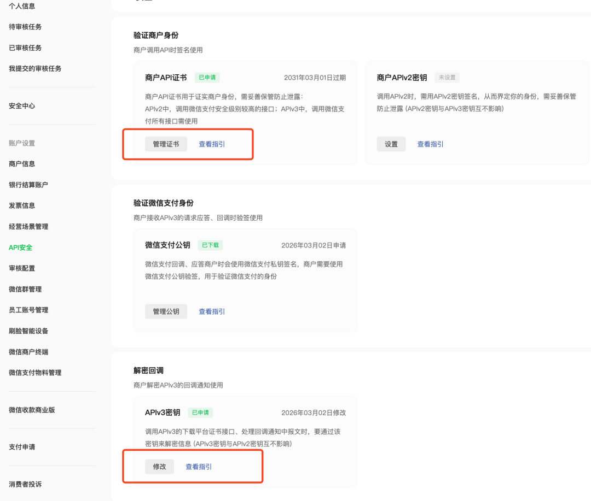Click 设置 button for 商户APIv2密钥
591x501 pixels.
point(391,144)
